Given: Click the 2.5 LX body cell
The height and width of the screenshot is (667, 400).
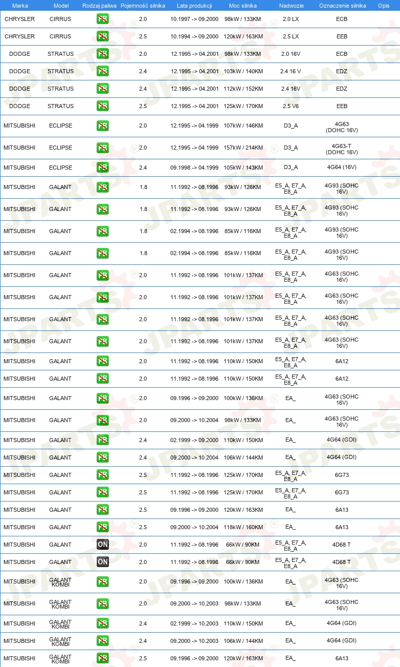Looking at the screenshot, I should pyautogui.click(x=291, y=36).
